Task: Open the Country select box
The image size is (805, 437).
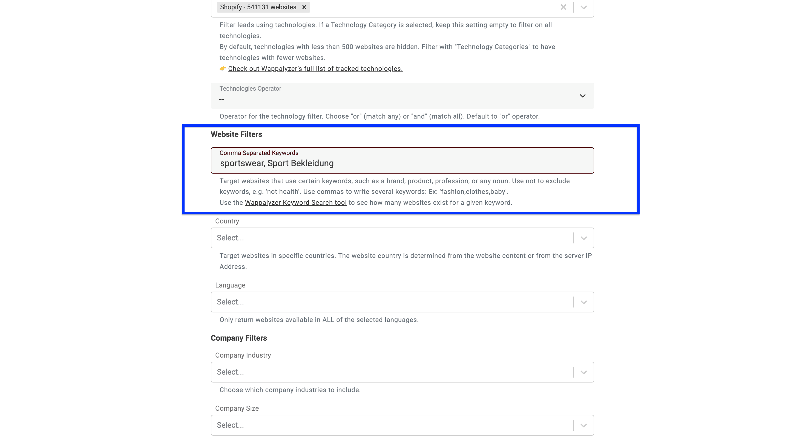Action: pyautogui.click(x=391, y=238)
